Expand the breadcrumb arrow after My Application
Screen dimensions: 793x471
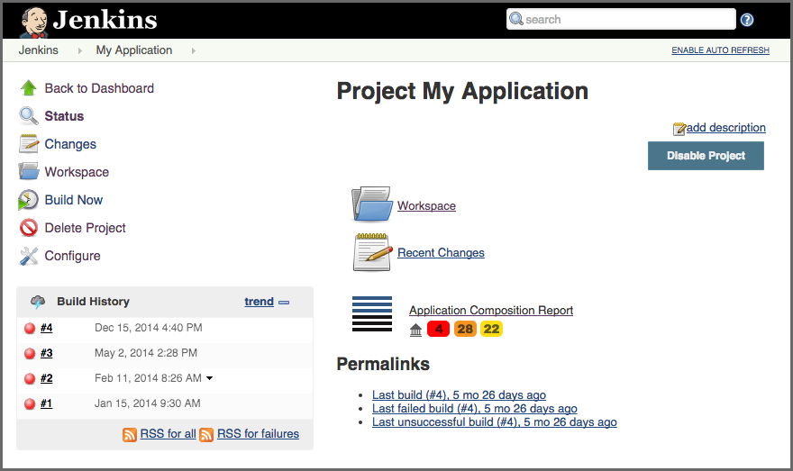pos(193,50)
